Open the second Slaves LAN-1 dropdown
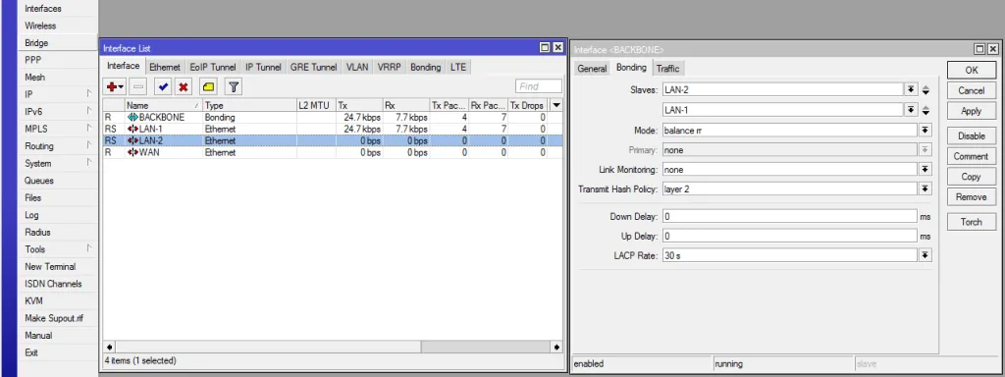 point(911,110)
